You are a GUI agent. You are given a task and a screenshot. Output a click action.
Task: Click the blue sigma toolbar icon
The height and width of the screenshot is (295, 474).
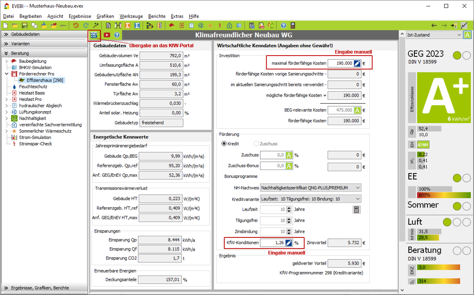coord(137,25)
